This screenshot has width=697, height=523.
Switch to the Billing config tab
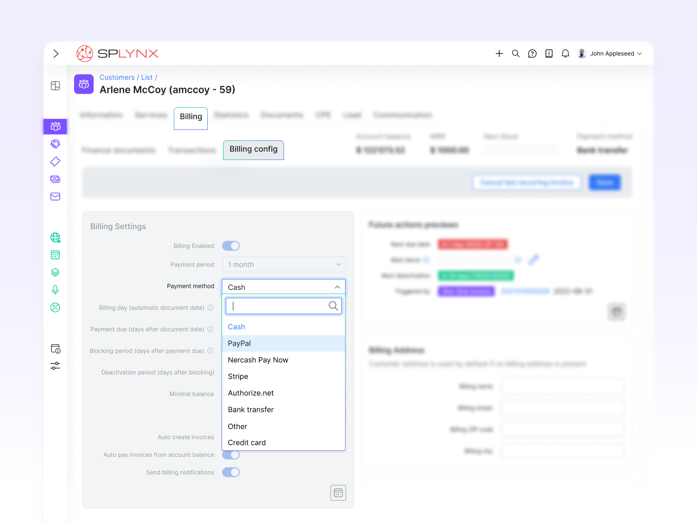coord(254,149)
